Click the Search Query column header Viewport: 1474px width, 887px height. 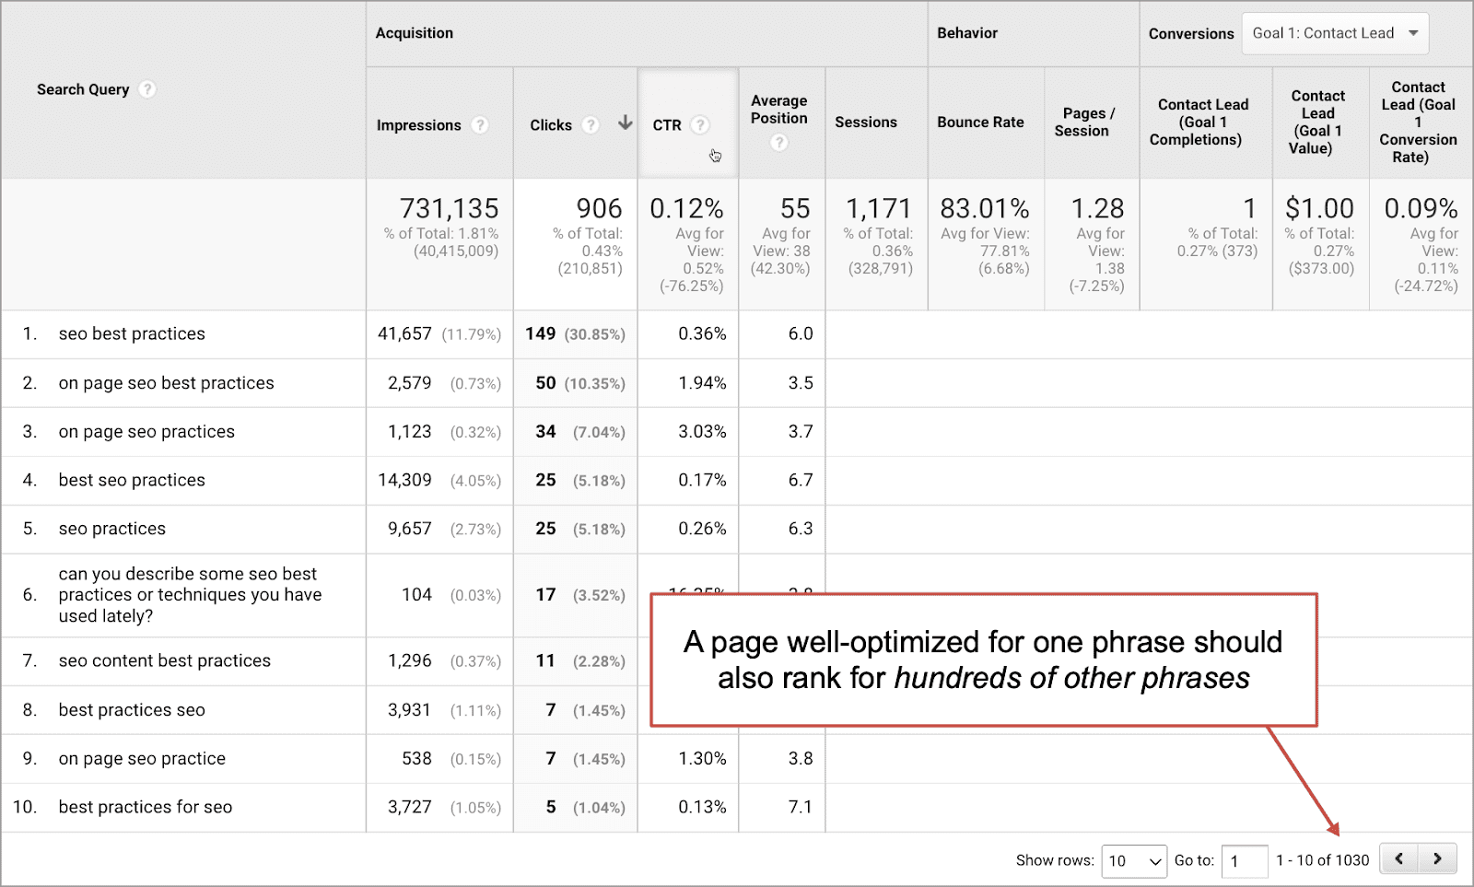click(83, 89)
